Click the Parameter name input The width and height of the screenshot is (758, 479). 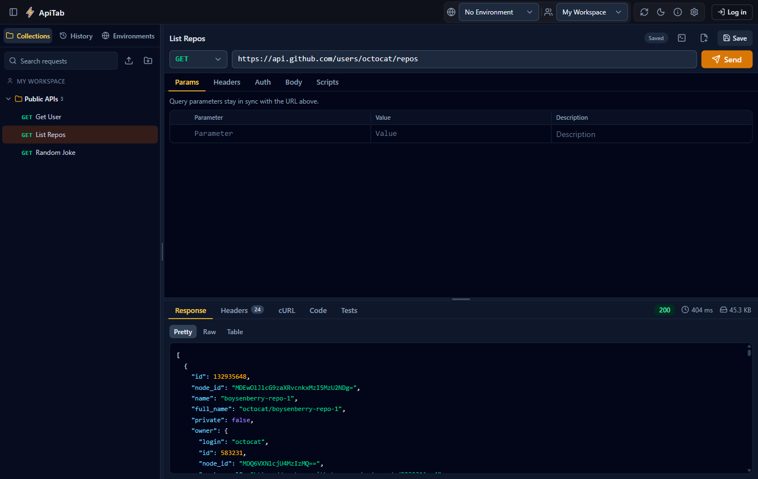coord(280,134)
